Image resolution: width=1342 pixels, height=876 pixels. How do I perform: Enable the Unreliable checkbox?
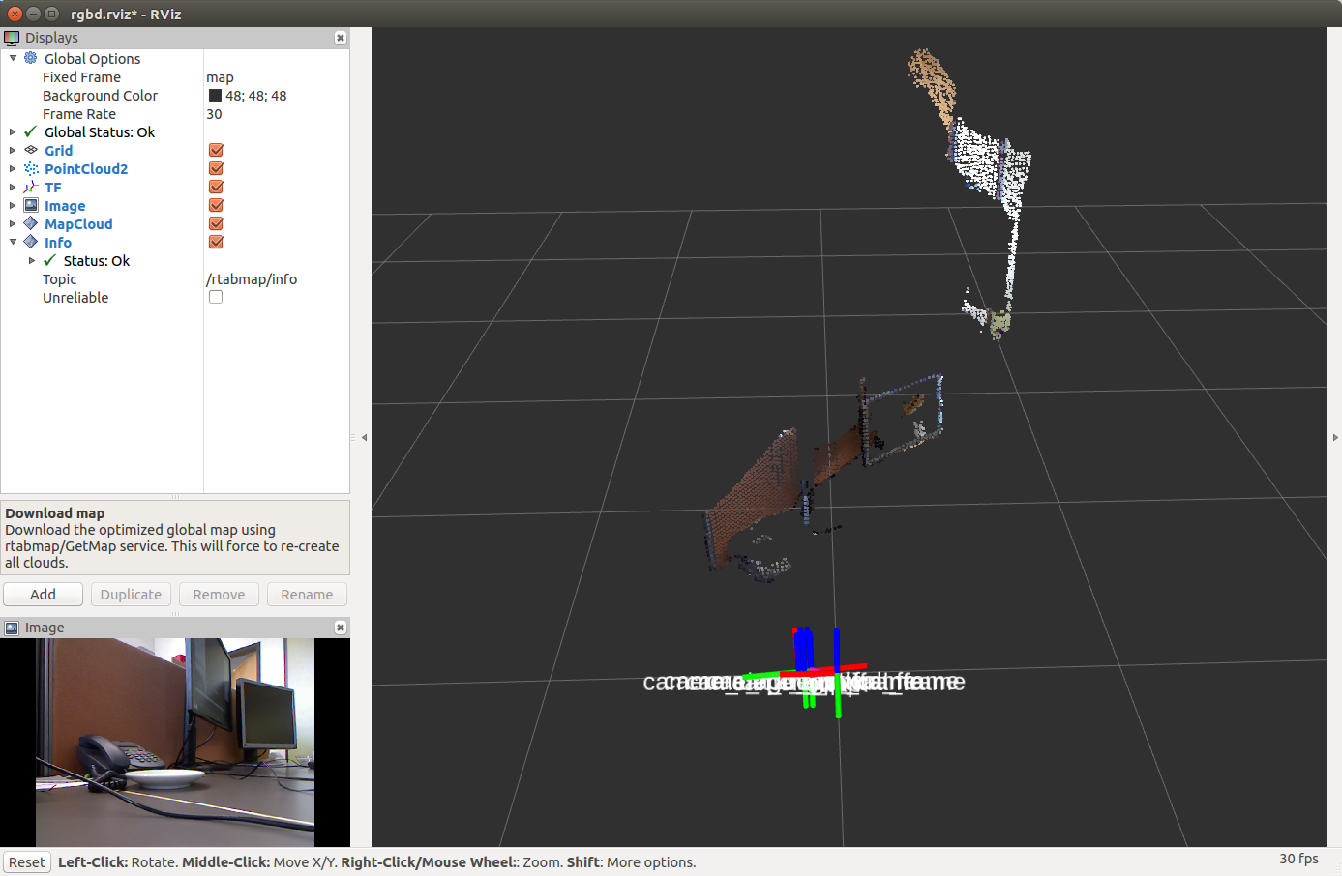pyautogui.click(x=216, y=297)
